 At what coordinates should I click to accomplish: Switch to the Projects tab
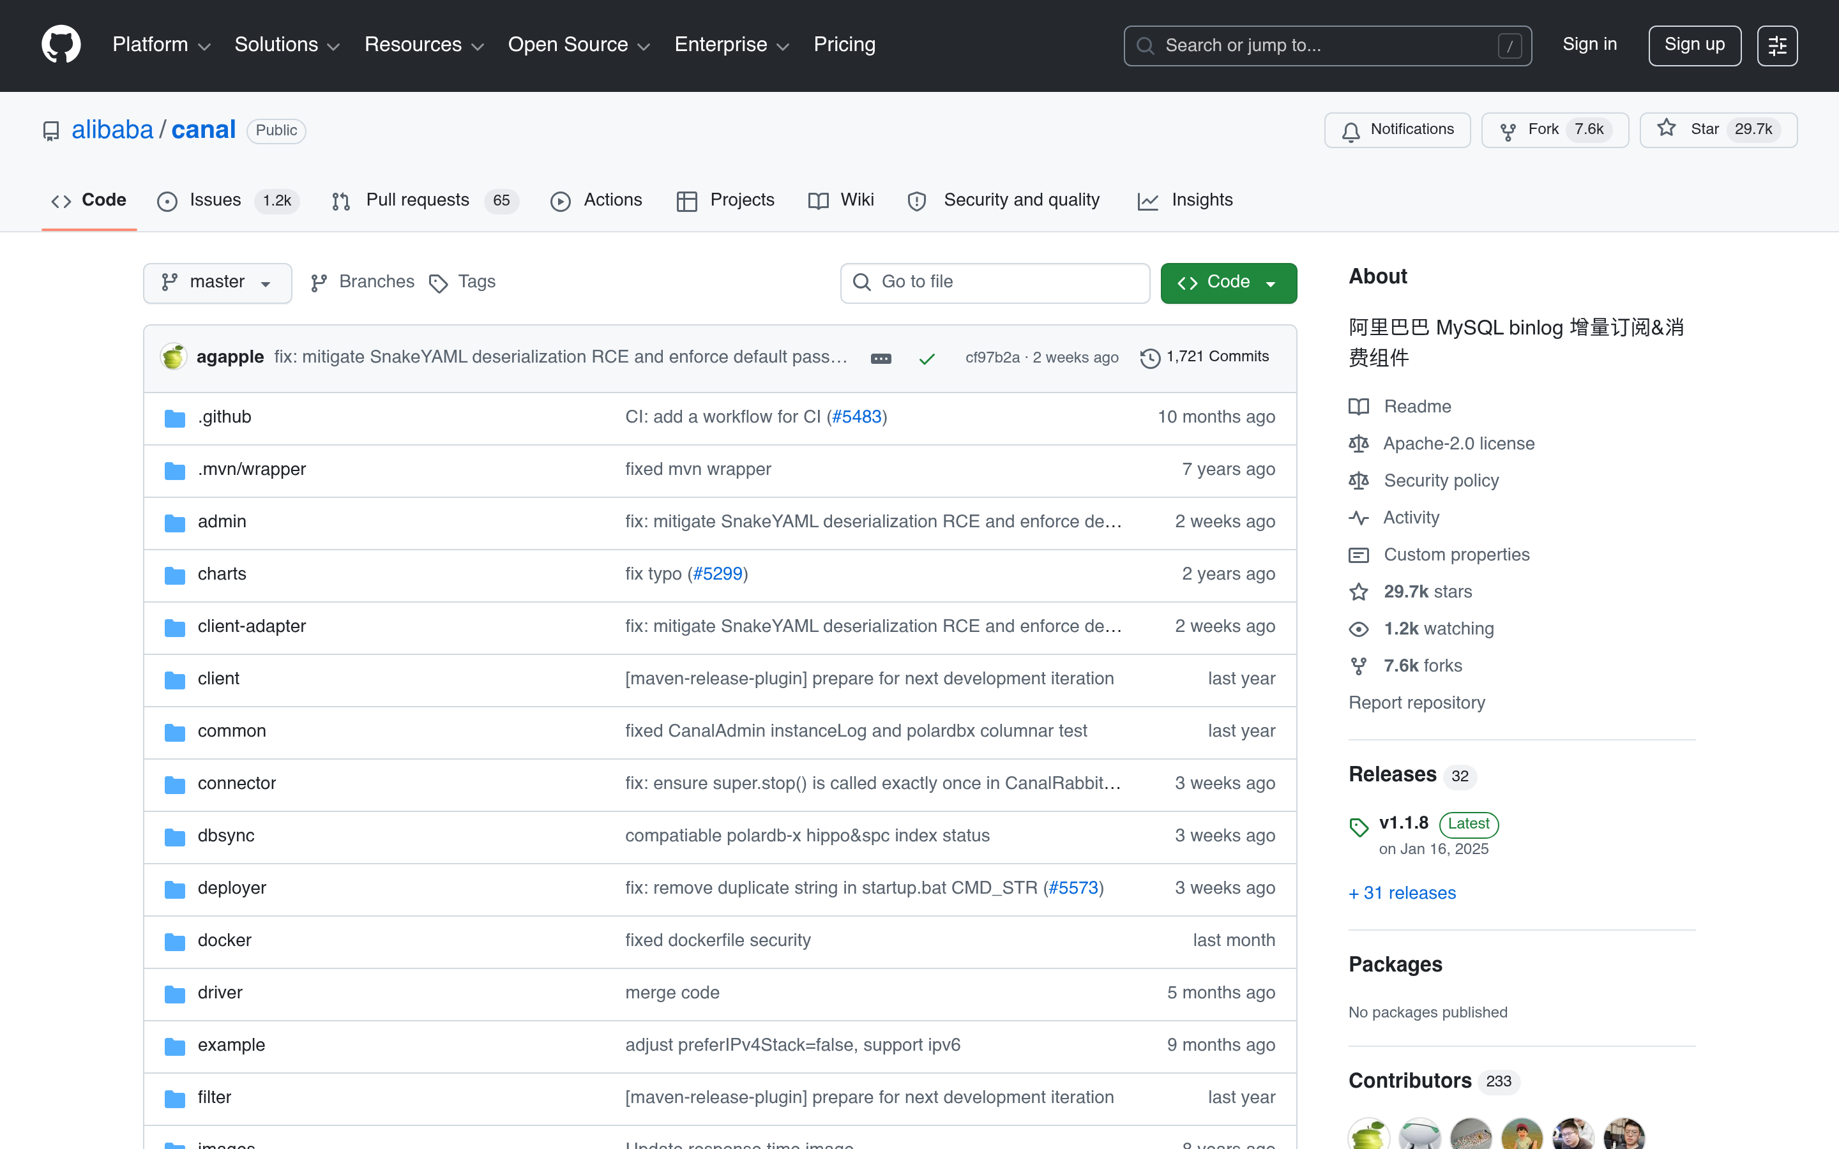725,200
